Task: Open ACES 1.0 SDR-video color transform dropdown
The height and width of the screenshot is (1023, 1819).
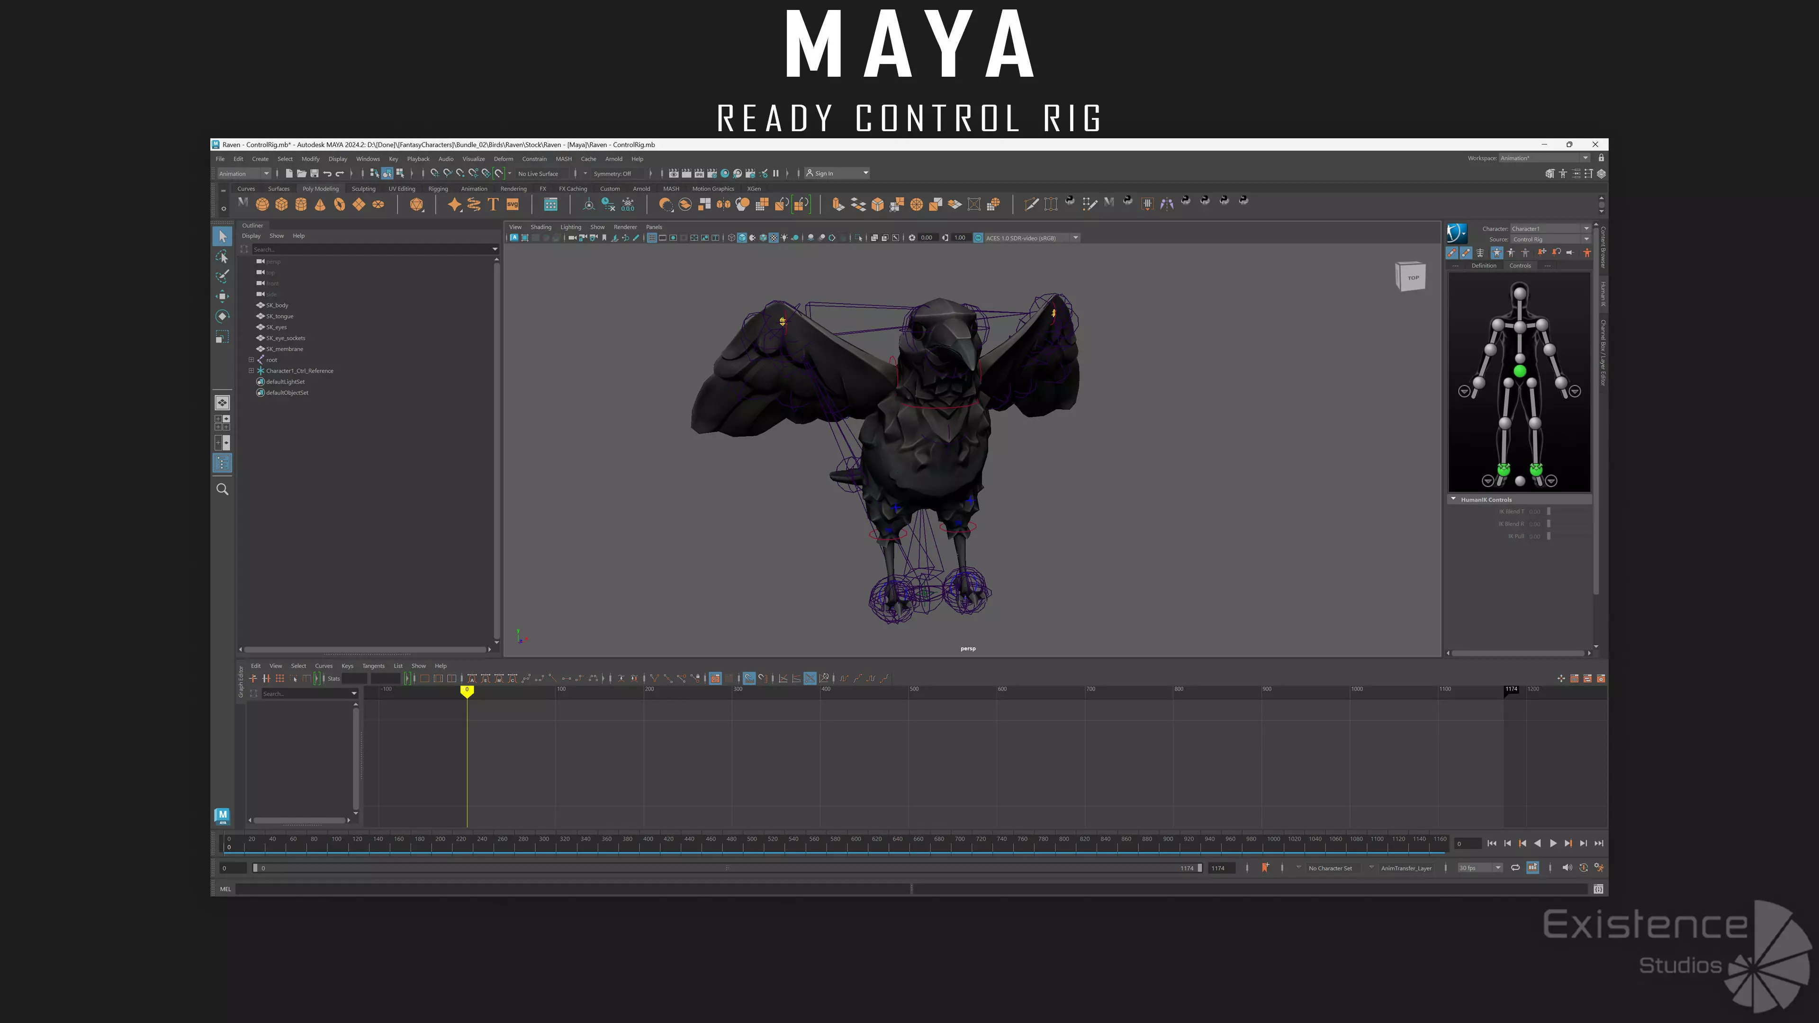Action: tap(1031, 238)
